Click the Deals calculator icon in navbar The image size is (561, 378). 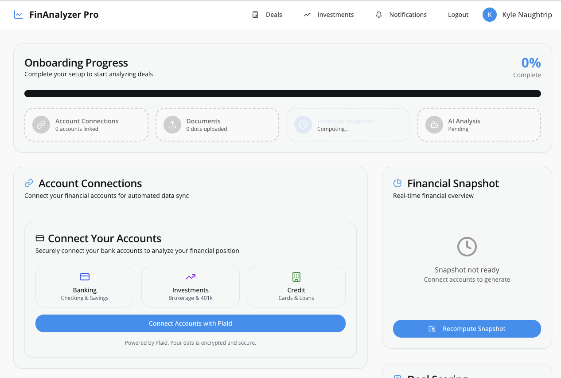tap(255, 14)
